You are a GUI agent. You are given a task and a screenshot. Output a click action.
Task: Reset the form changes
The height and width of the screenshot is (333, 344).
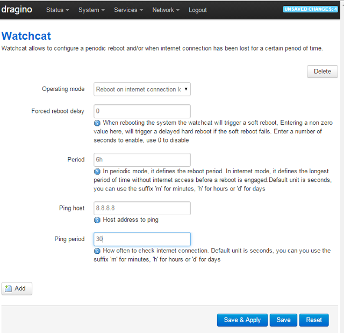314,320
